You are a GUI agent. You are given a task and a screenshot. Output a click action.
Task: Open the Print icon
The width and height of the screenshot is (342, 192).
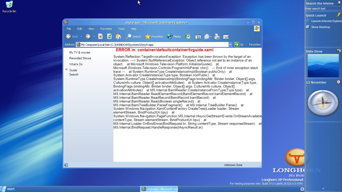click(x=217, y=36)
